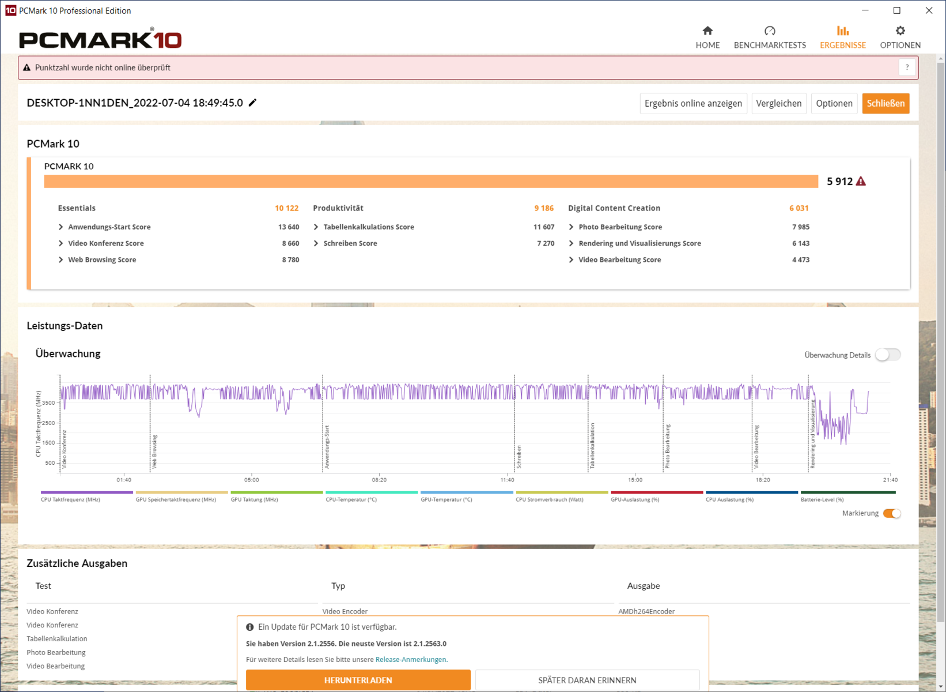Click the Essentials score value 10 122
This screenshot has height=692, width=946.
point(287,208)
